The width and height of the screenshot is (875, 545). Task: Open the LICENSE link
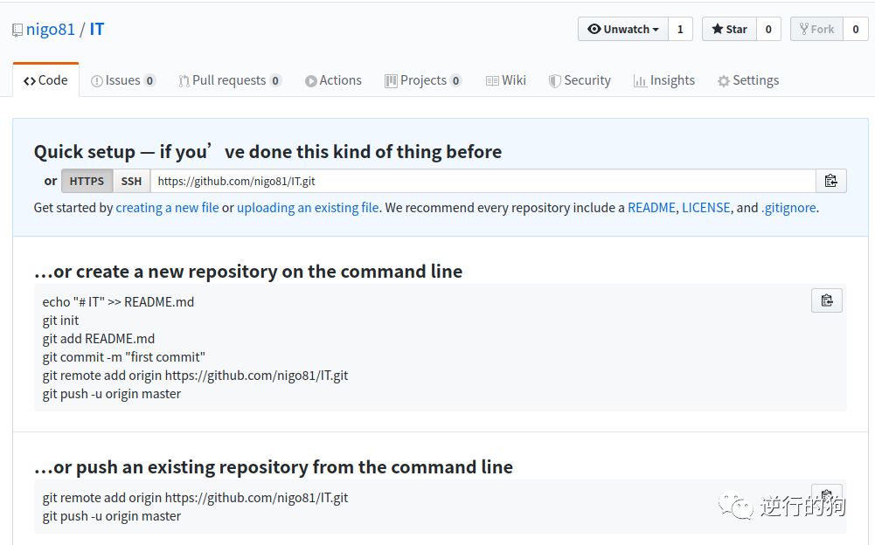[x=706, y=208]
